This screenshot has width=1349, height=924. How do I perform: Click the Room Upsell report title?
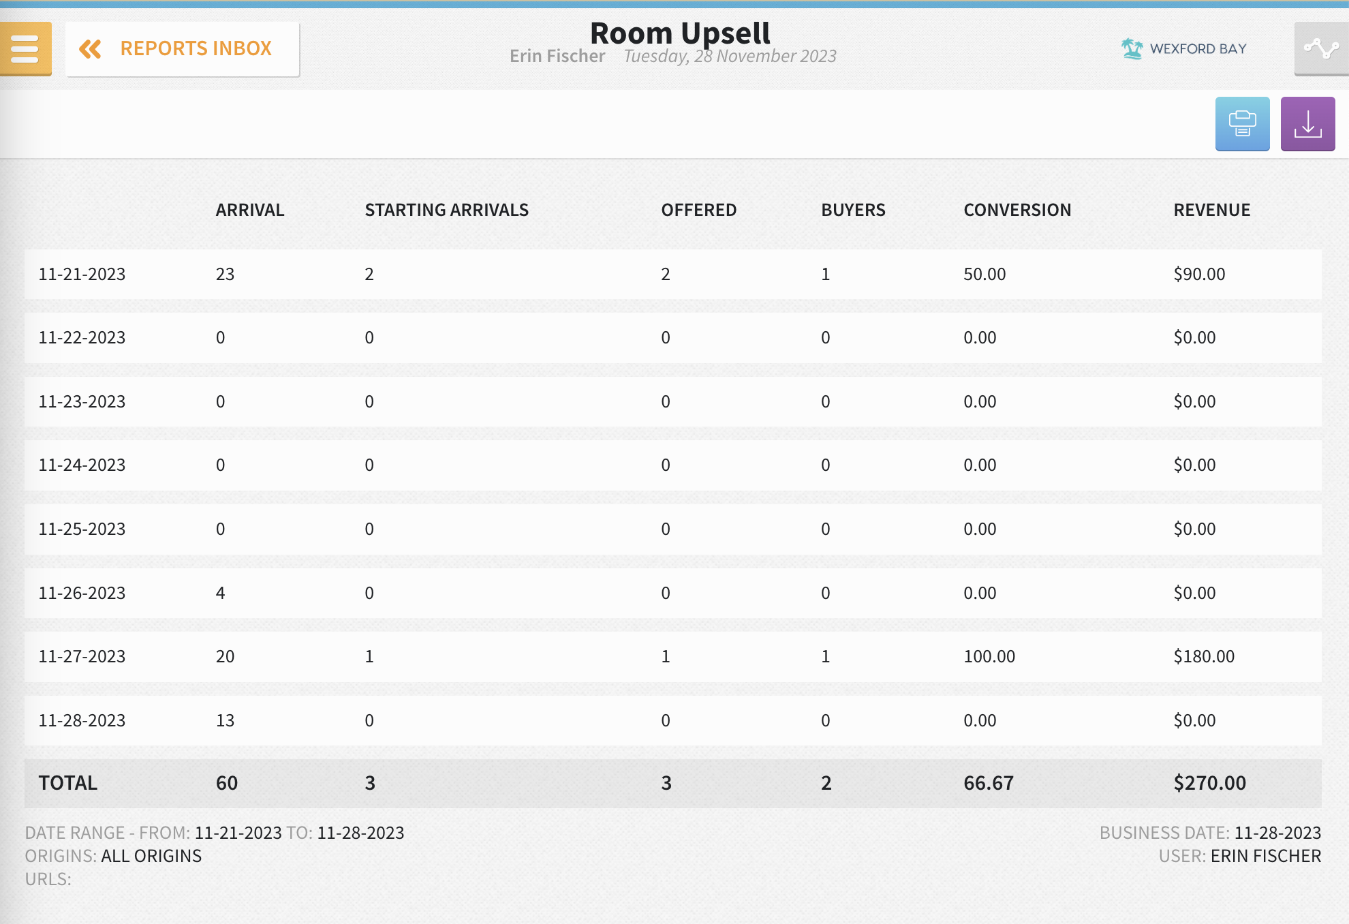pos(679,33)
